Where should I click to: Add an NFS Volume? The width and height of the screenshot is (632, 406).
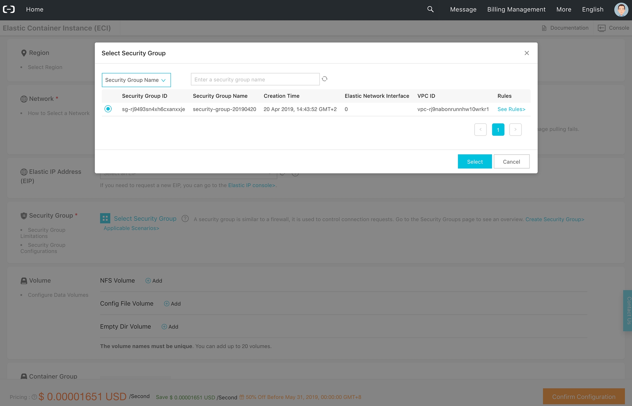154,281
